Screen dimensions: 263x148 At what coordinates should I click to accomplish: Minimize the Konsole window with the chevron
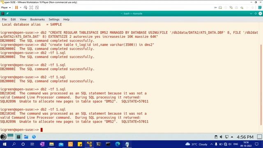click(251, 14)
